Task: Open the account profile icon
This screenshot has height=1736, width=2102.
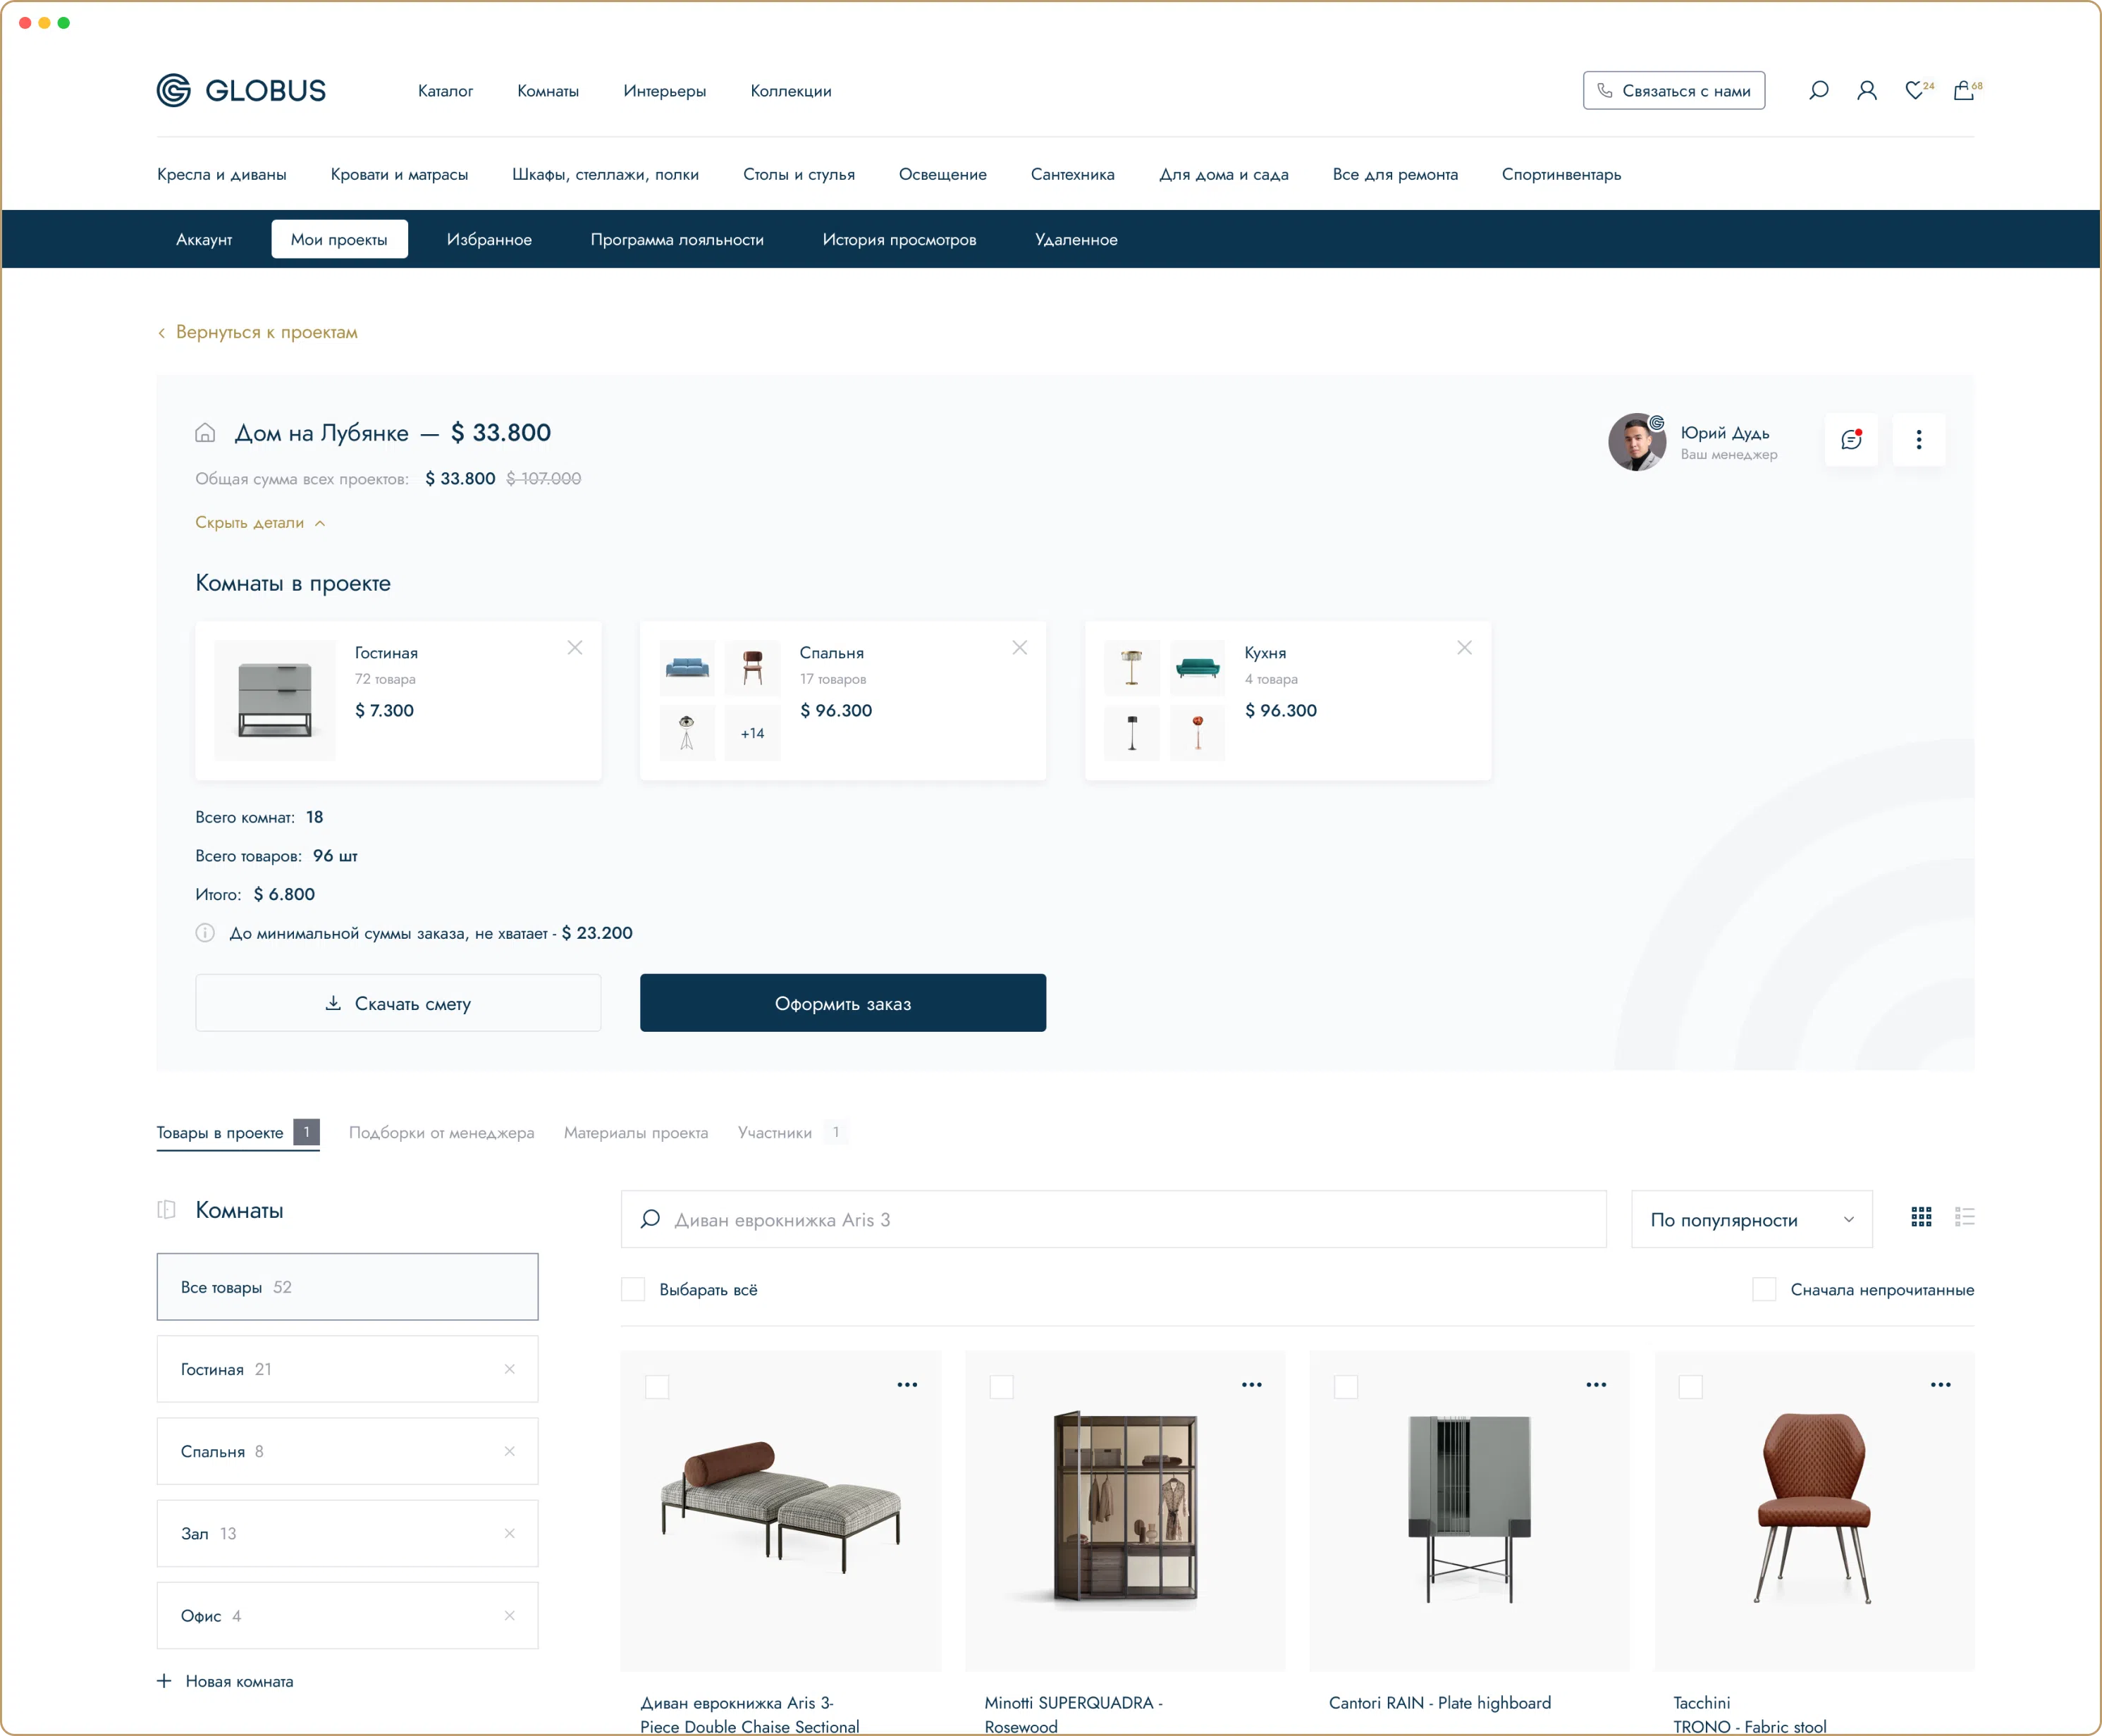Action: 1866,90
